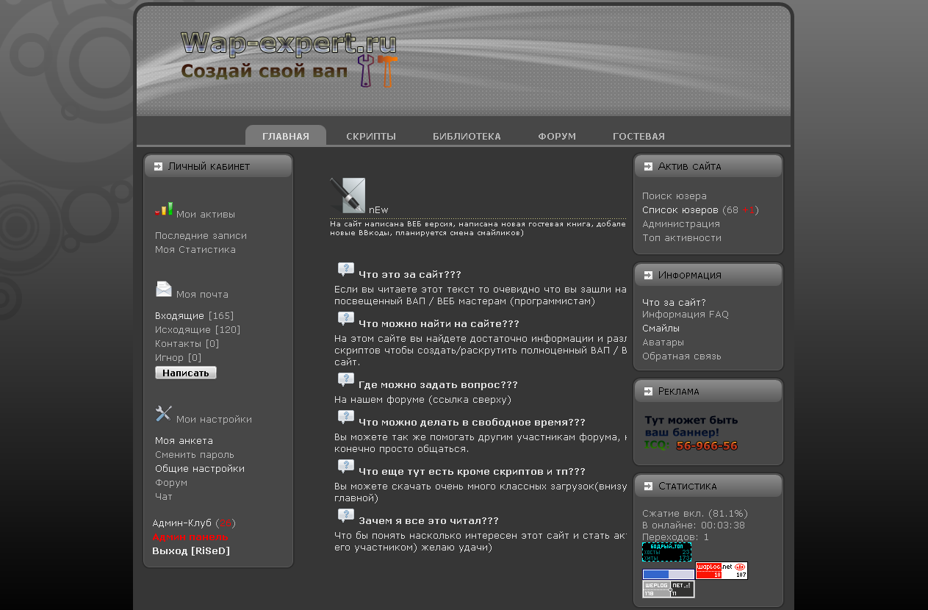Image resolution: width=928 pixels, height=610 pixels.
Task: Click heading Что можно найти на сайте???
Action: [439, 324]
